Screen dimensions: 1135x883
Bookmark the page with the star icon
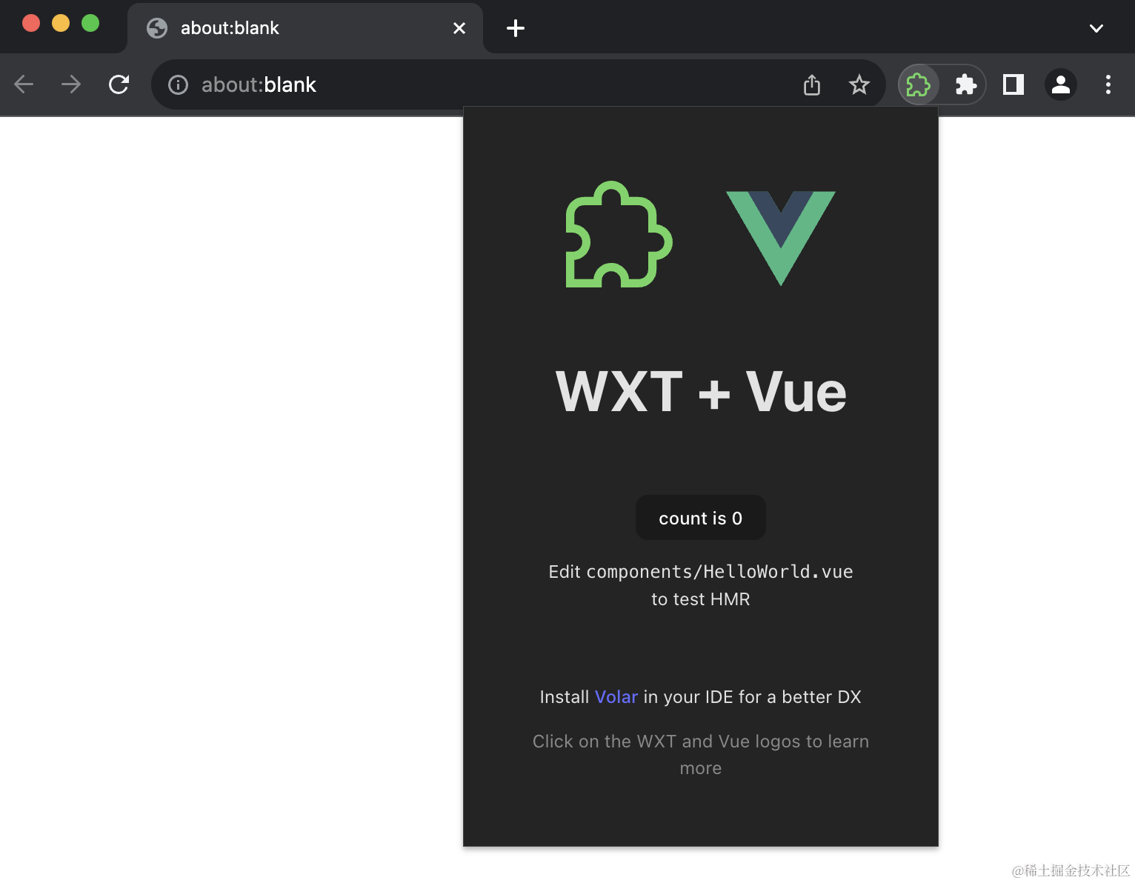click(x=859, y=84)
